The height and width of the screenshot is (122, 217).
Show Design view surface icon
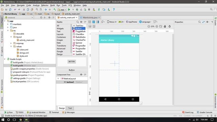90,22
